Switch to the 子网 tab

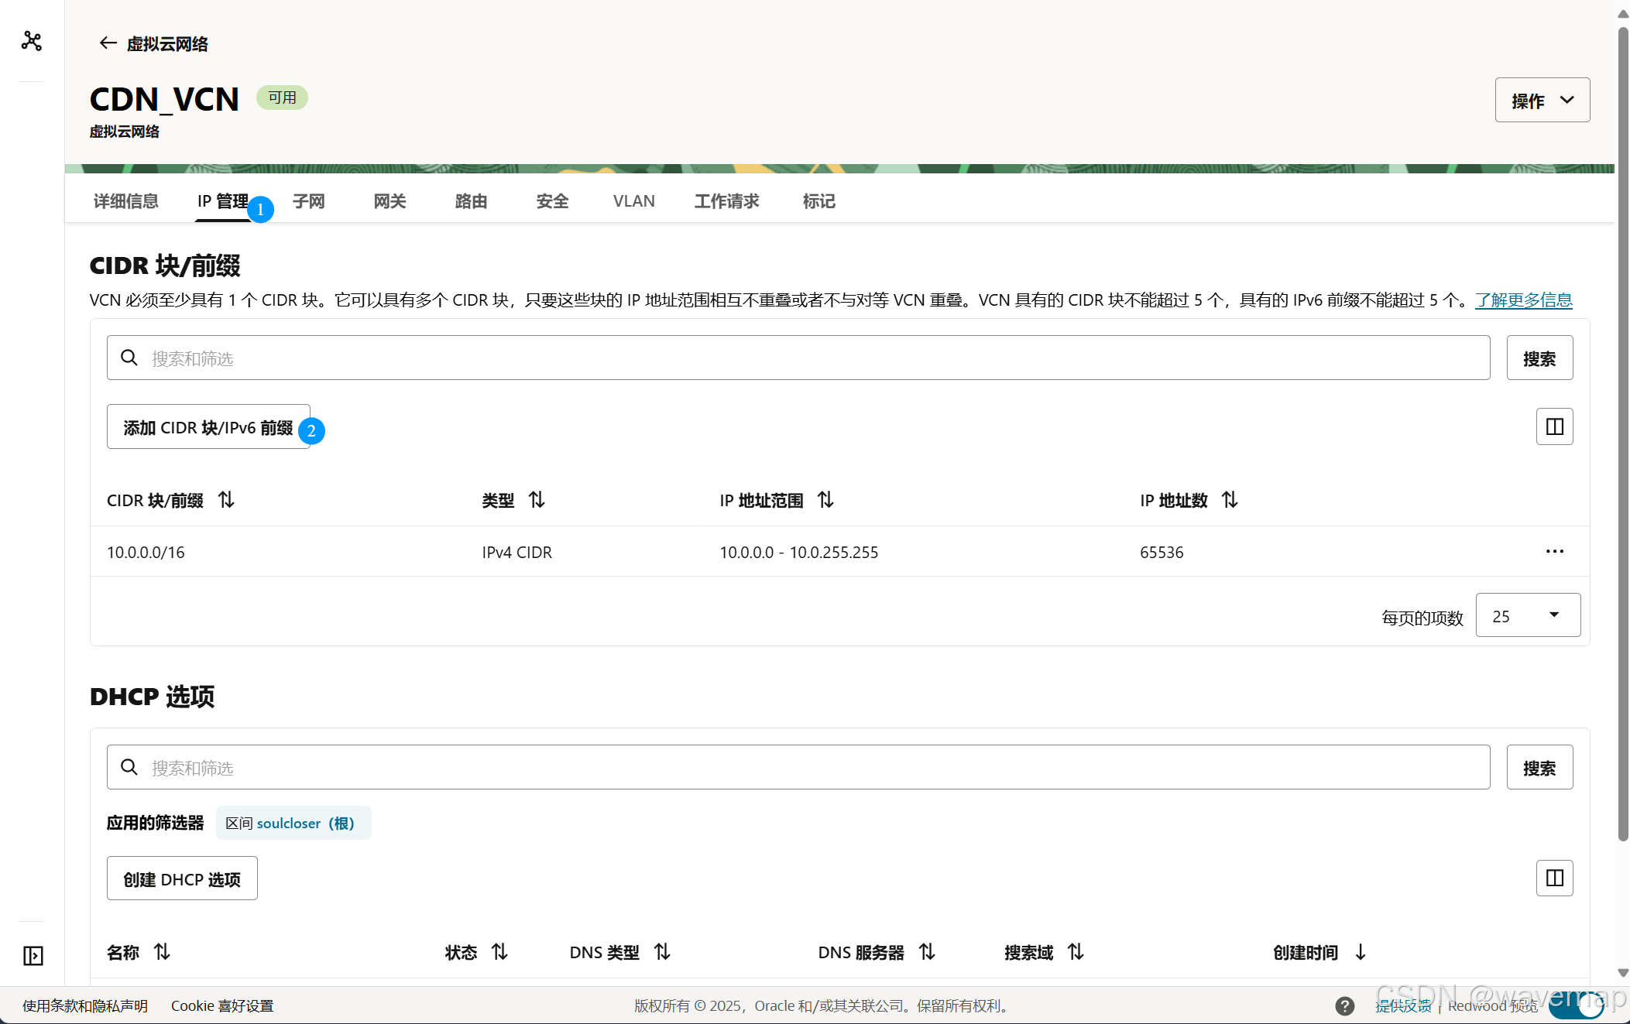[308, 201]
